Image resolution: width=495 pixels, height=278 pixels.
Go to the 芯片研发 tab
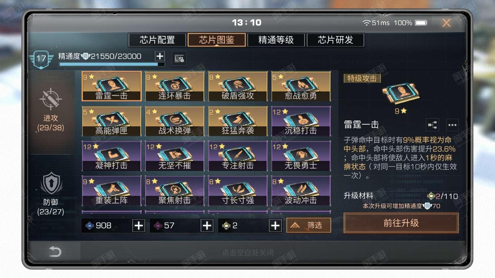tap(335, 40)
